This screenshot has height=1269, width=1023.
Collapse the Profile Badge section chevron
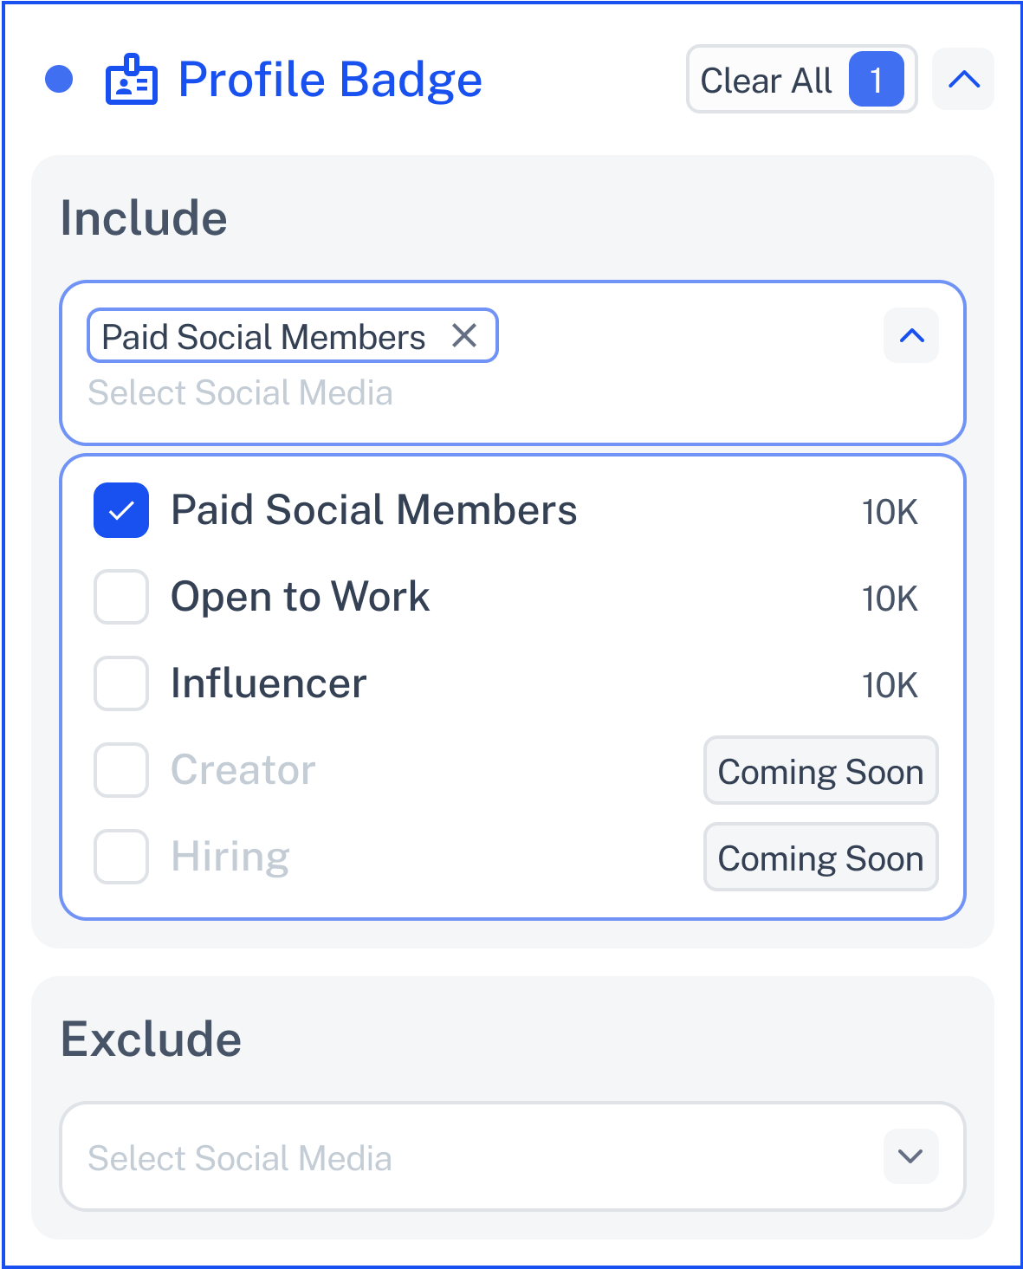coord(963,79)
